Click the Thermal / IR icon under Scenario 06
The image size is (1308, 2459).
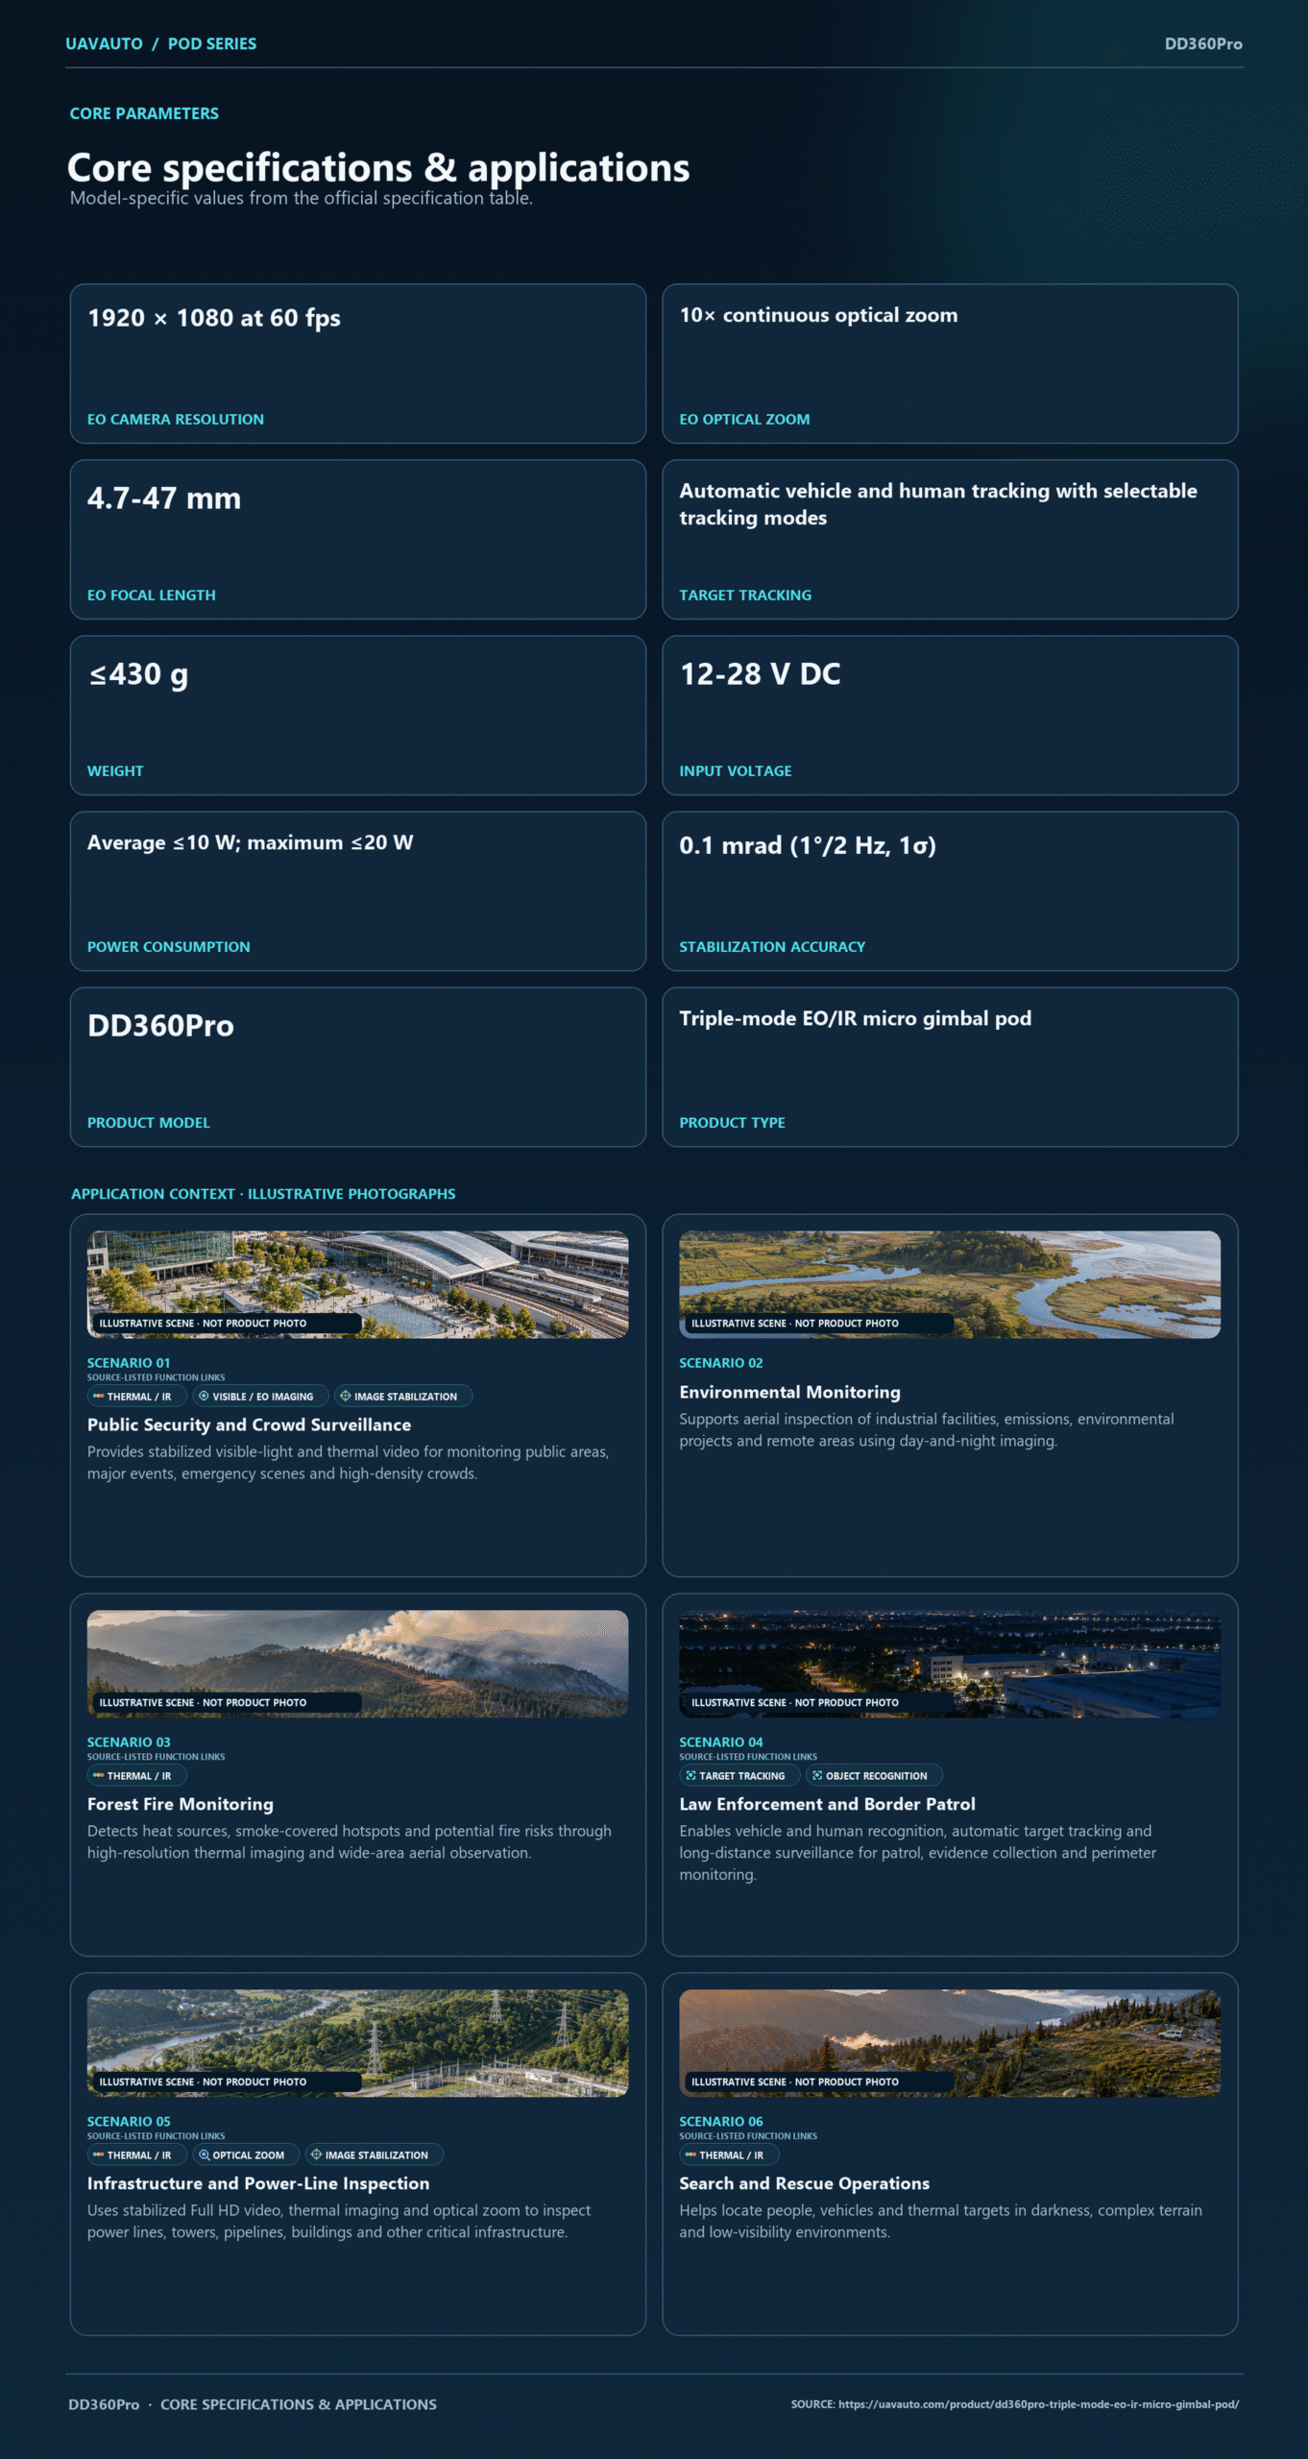click(690, 2155)
